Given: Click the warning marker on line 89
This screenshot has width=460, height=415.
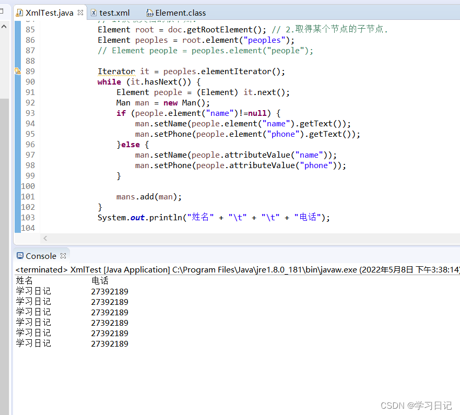Looking at the screenshot, I should (x=18, y=72).
